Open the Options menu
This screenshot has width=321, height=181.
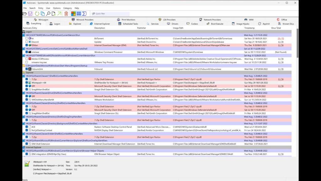57,8
